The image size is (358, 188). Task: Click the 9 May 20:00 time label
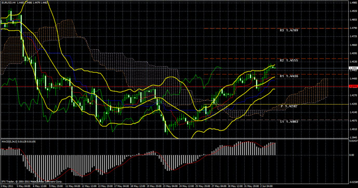click(x=57, y=186)
